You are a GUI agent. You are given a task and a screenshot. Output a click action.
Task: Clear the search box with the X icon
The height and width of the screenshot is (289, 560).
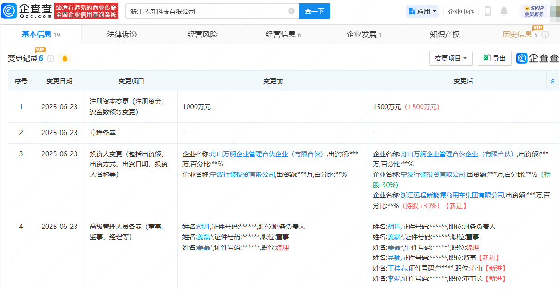[x=291, y=11]
